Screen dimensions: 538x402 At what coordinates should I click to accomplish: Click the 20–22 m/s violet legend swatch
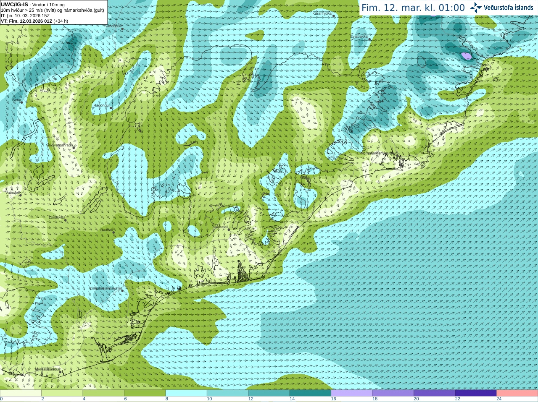point(435,393)
